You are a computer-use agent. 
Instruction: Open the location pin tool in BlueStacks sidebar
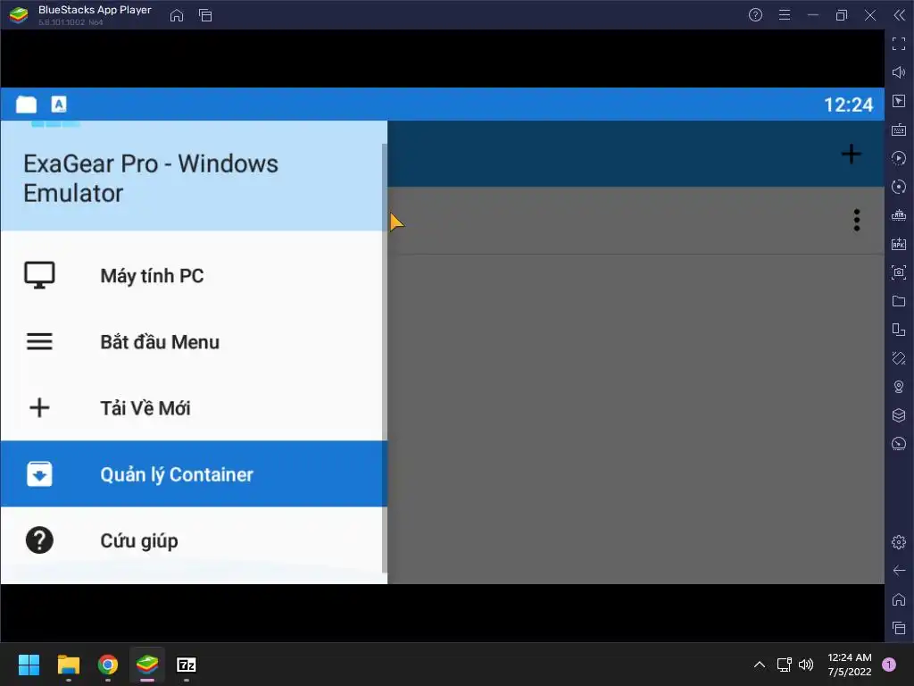(x=899, y=387)
